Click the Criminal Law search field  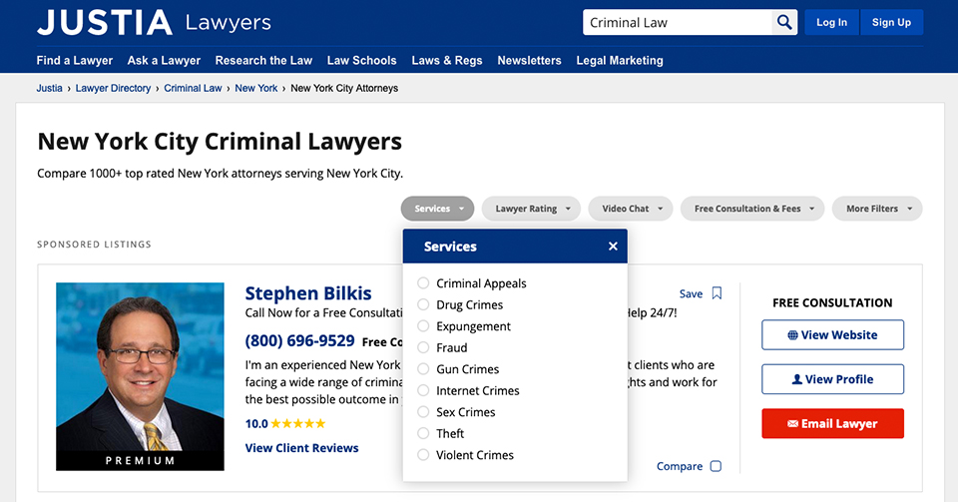tap(677, 23)
